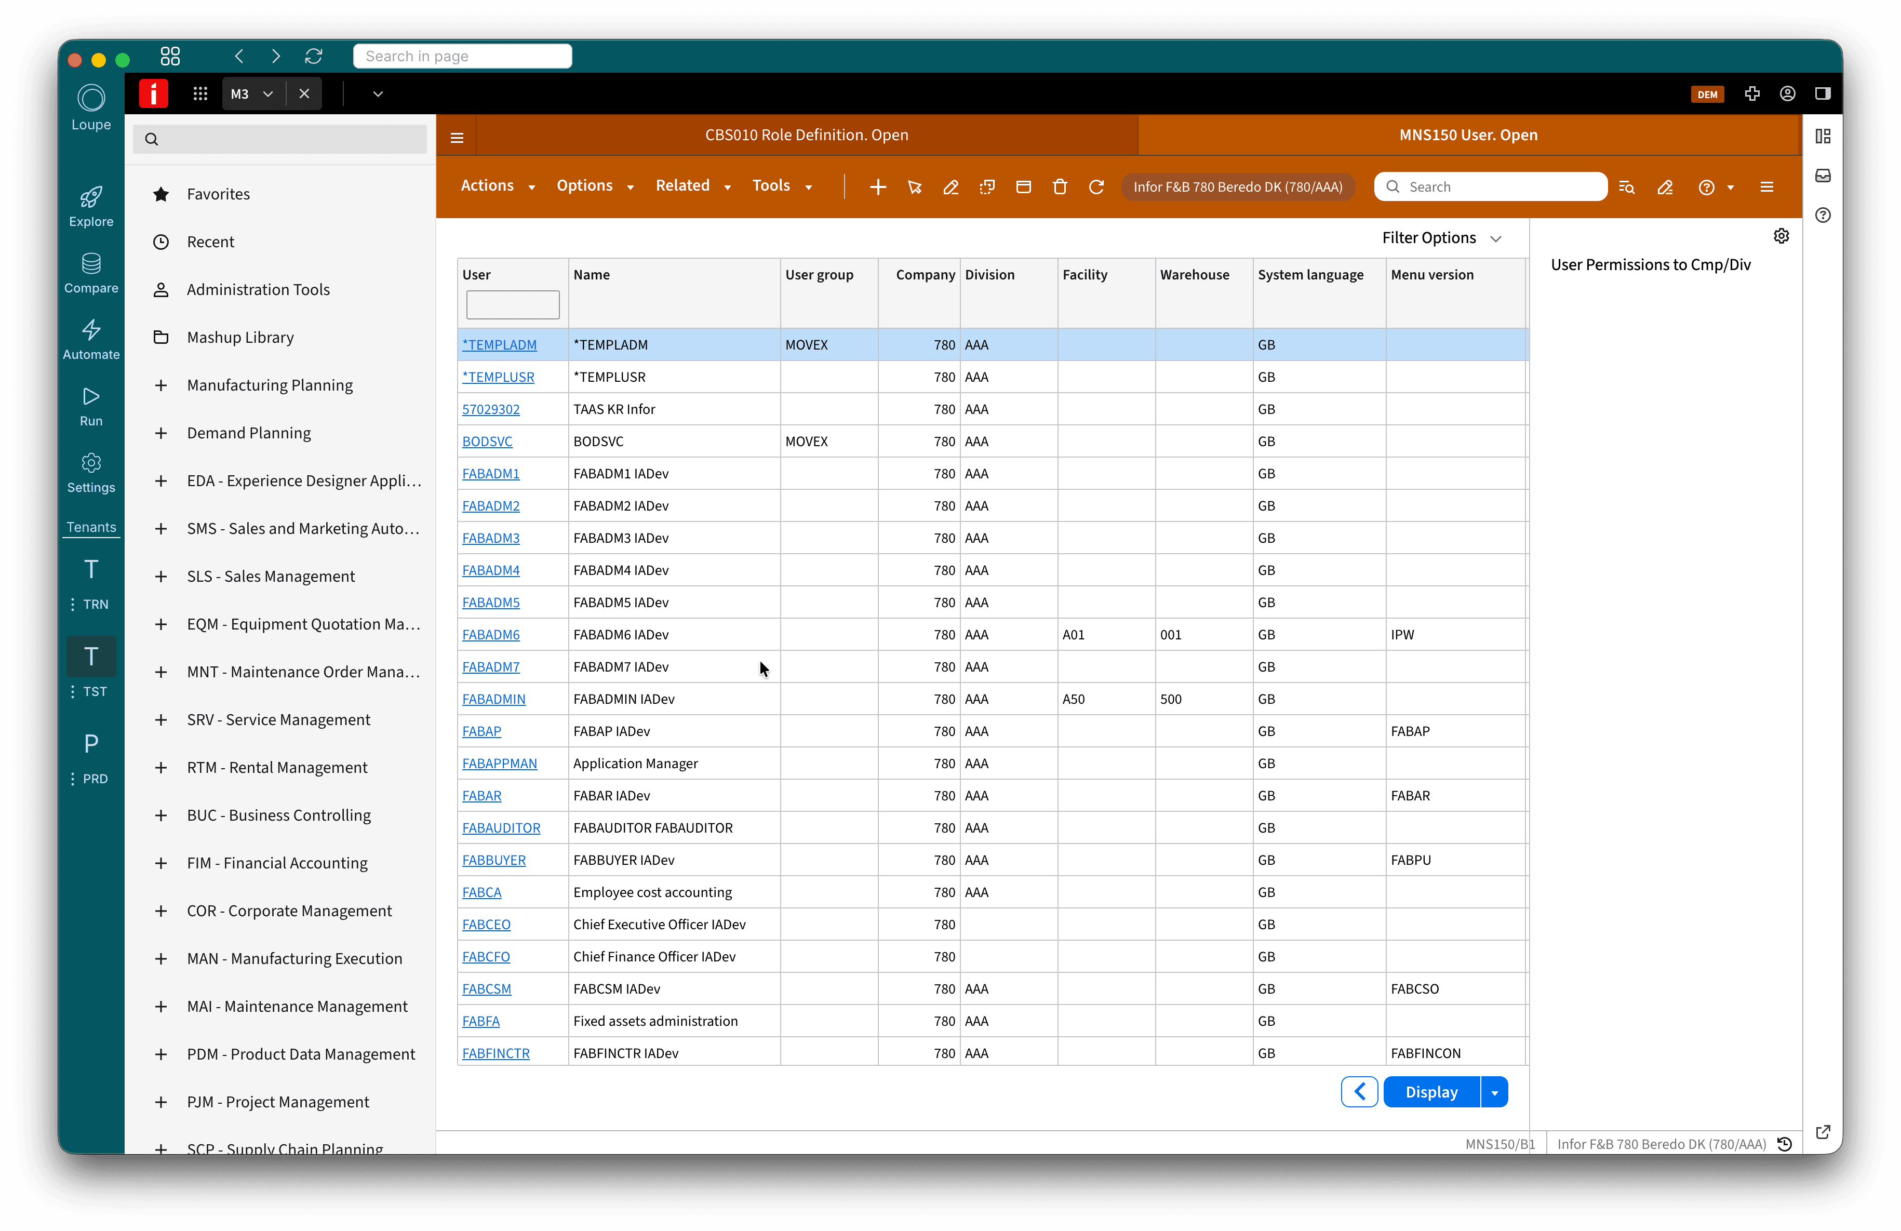Click the blue Display button
The height and width of the screenshot is (1231, 1901).
coord(1431,1092)
